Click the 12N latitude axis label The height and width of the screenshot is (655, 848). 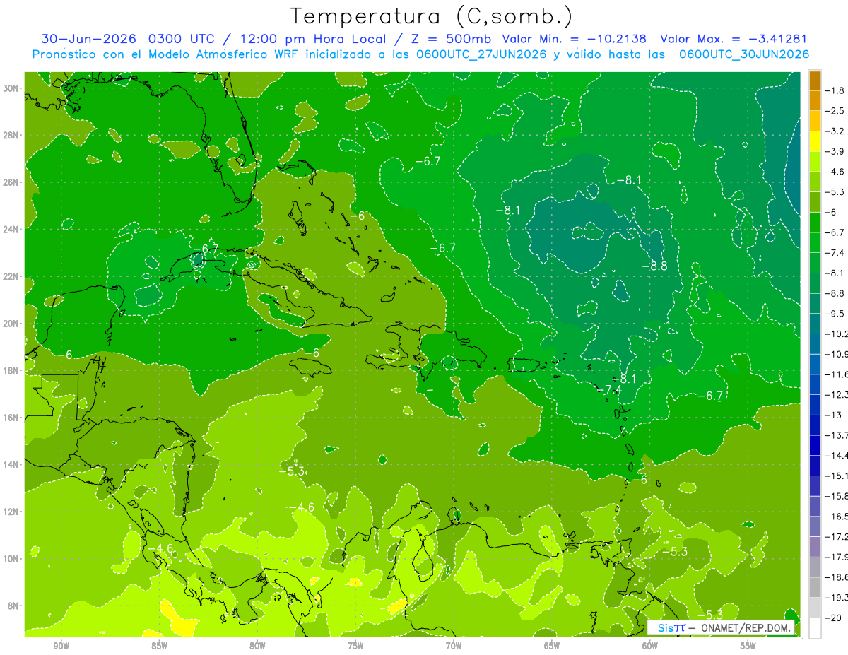click(12, 512)
